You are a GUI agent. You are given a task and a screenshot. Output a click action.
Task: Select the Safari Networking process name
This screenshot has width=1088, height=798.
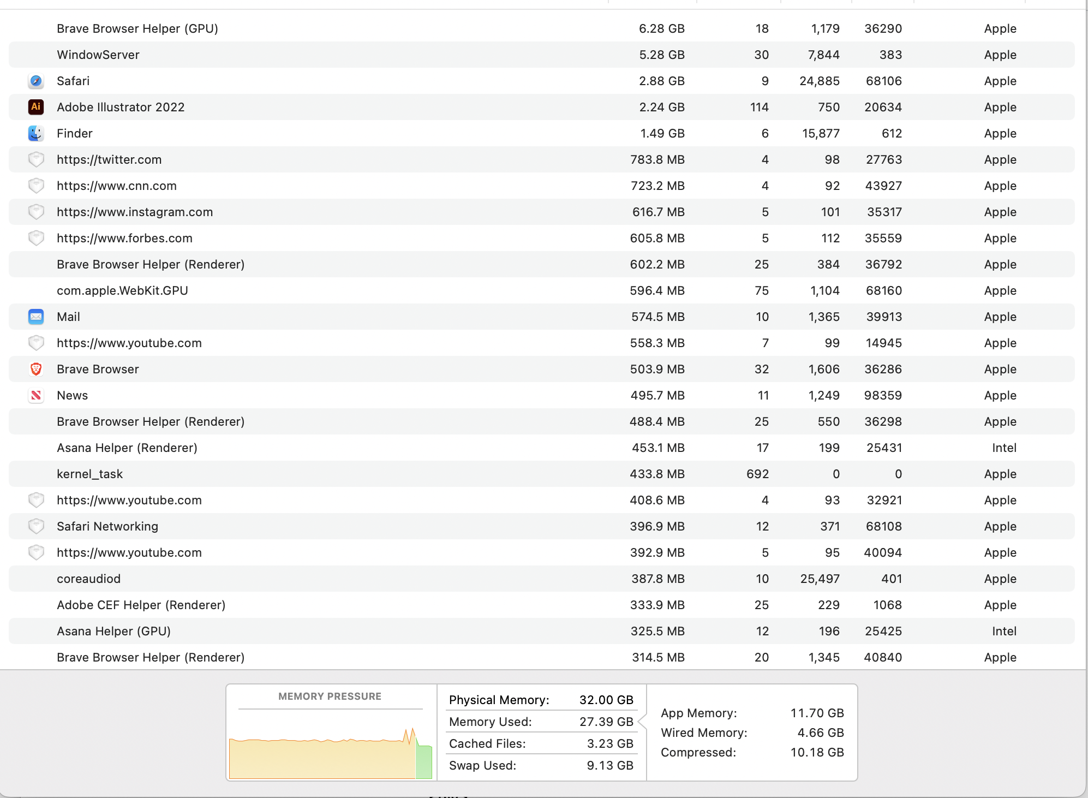click(107, 526)
